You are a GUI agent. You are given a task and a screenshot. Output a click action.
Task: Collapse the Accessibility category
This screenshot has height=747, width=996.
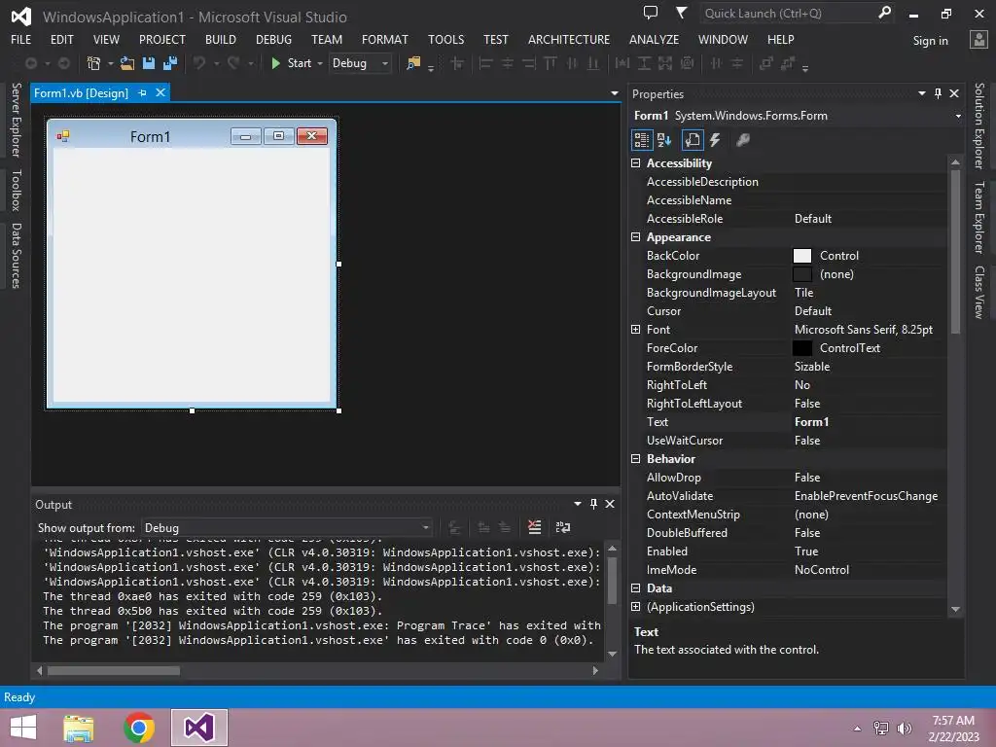pos(635,163)
